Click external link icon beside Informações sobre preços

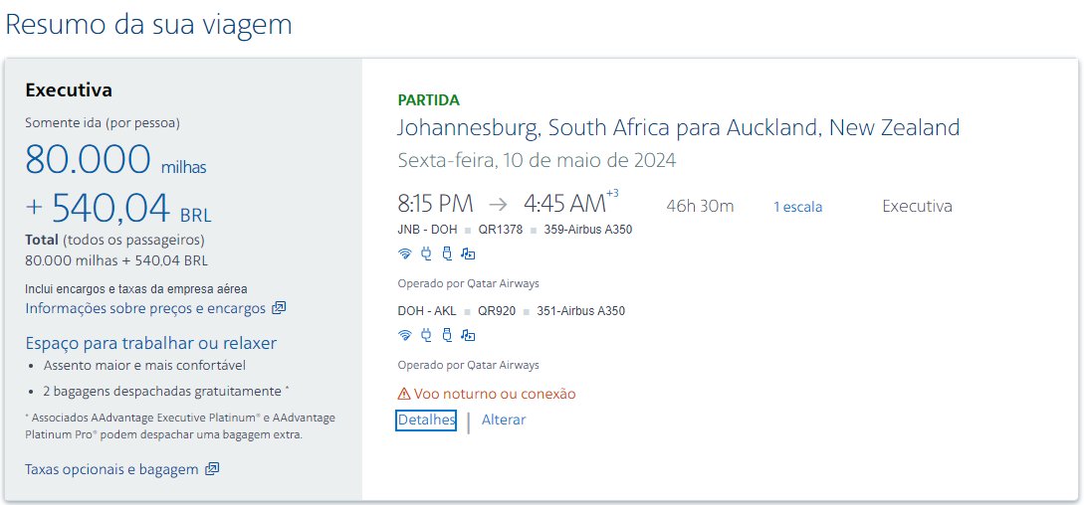pos(279,308)
